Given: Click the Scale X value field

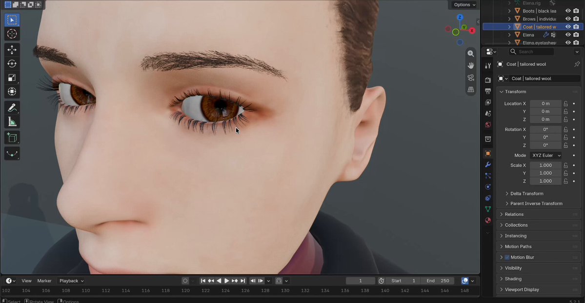Looking at the screenshot, I should 545,165.
